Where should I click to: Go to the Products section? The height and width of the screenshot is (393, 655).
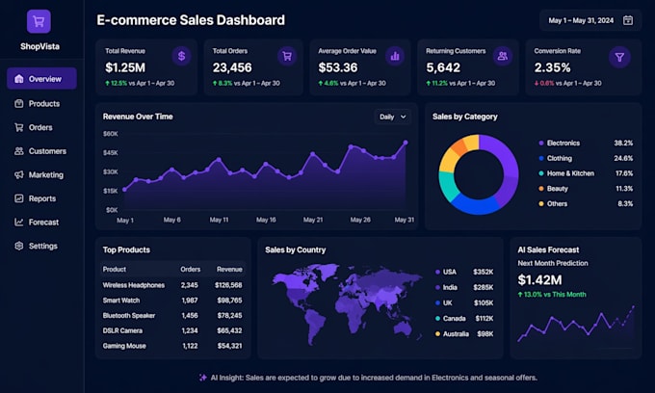pos(41,103)
